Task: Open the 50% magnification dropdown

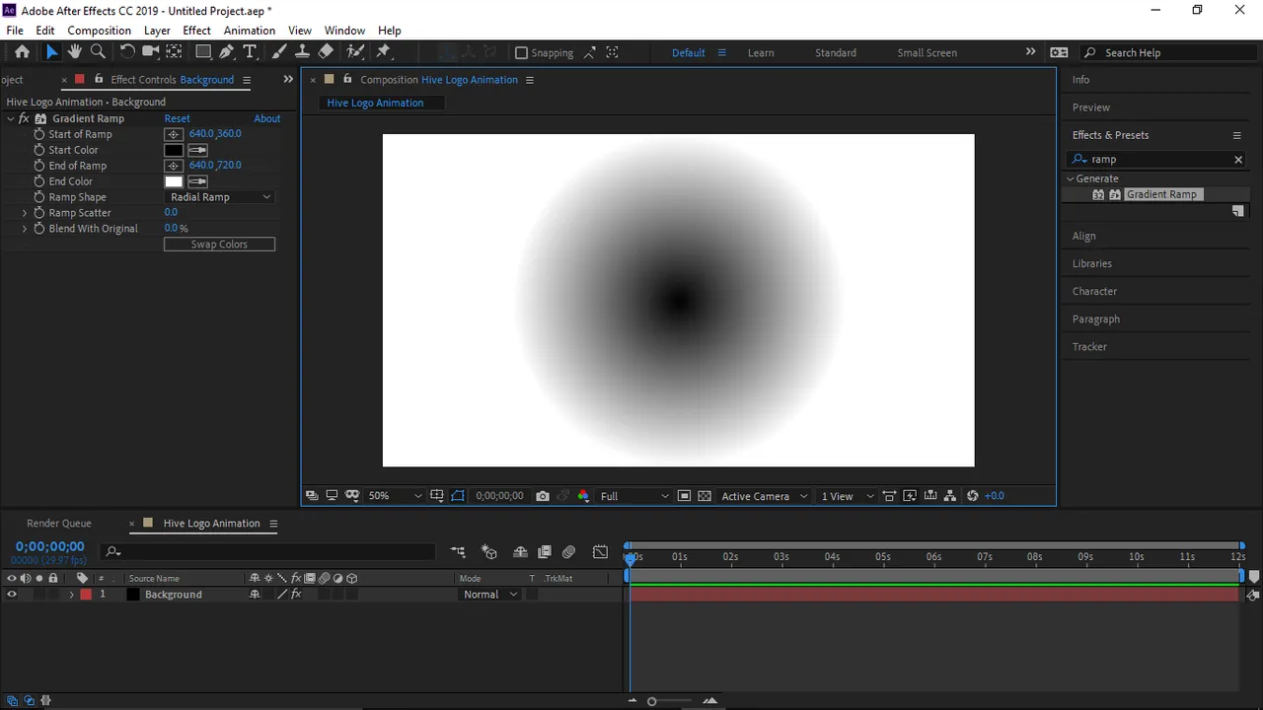Action: [x=395, y=496]
